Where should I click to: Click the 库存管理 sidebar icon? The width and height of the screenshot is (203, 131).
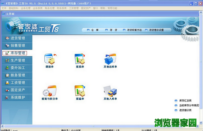(x=7, y=53)
